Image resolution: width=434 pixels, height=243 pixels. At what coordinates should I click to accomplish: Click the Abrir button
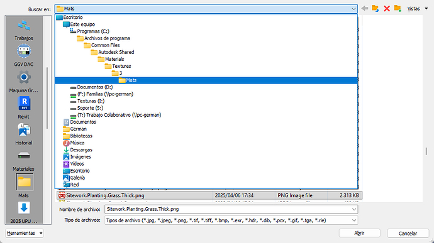pos(359,234)
